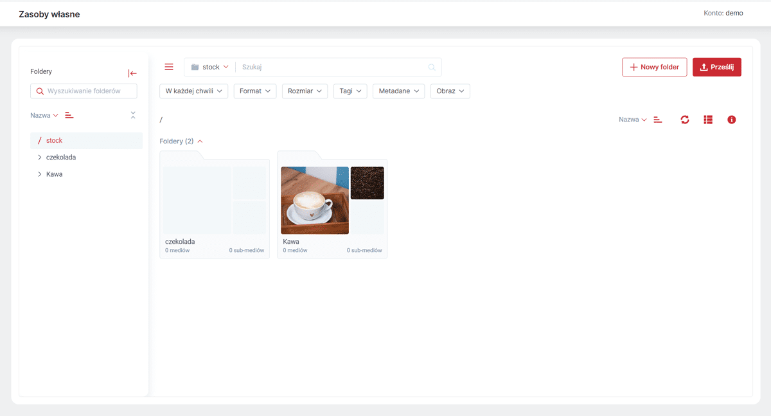Open the Format filter dropdown

pyautogui.click(x=255, y=91)
